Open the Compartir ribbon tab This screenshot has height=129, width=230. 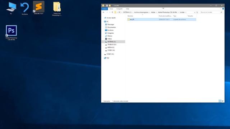[x=119, y=9]
